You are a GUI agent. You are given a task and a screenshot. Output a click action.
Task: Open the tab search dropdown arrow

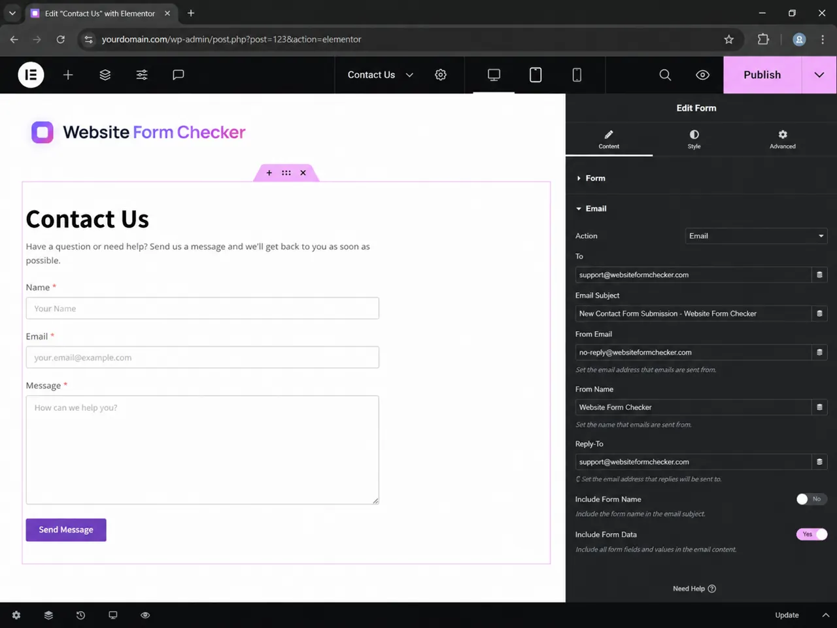point(12,13)
